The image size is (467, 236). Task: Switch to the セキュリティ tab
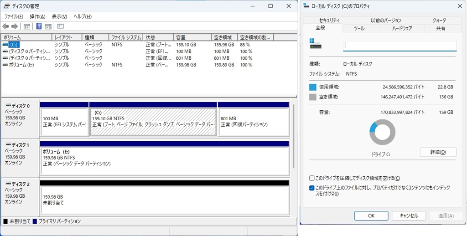coord(329,20)
